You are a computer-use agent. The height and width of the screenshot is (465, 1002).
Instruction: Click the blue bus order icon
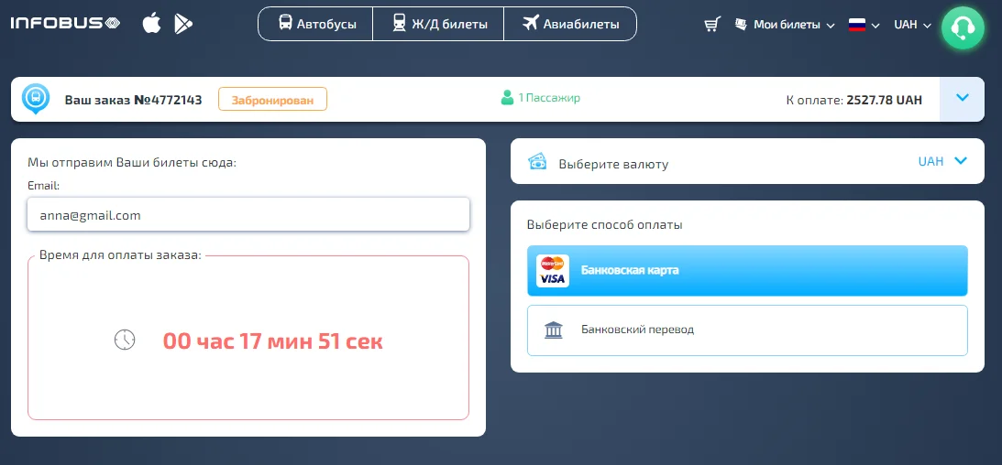36,99
